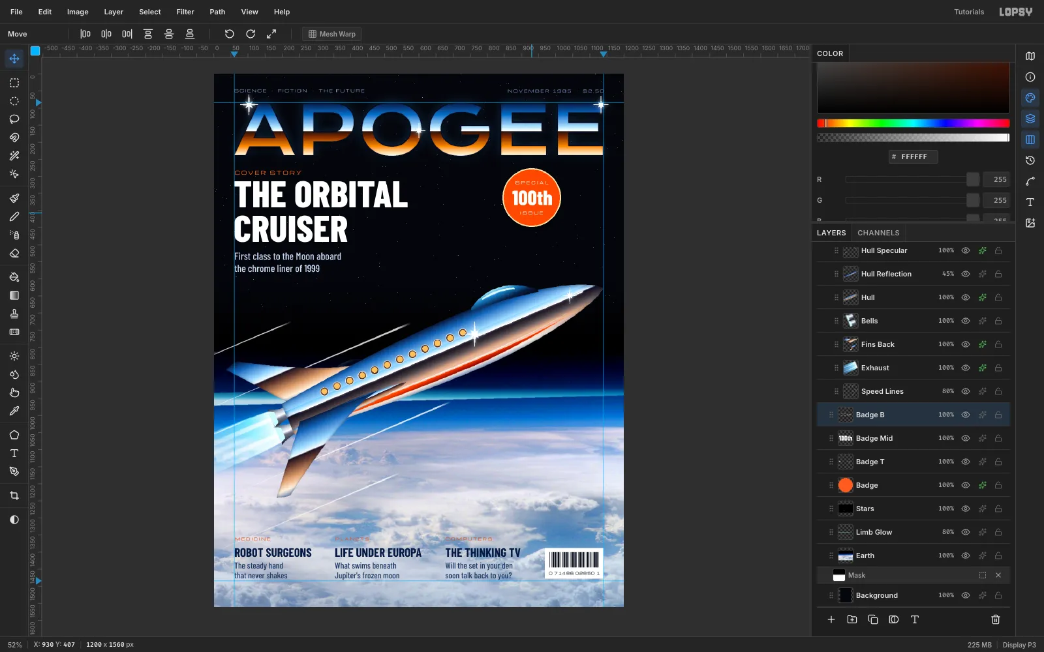The image size is (1044, 652).
Task: Pick a color in the color field
Action: (x=913, y=88)
